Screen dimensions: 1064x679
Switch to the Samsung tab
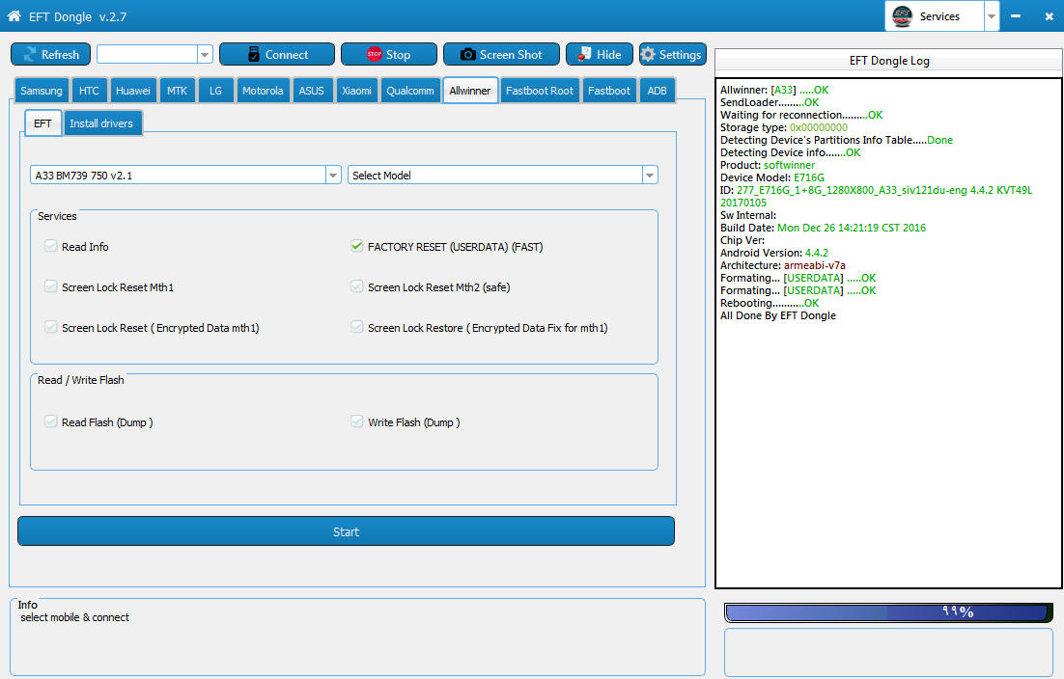point(41,90)
